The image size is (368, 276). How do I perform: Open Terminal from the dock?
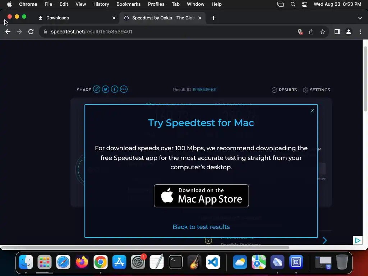[175, 262]
